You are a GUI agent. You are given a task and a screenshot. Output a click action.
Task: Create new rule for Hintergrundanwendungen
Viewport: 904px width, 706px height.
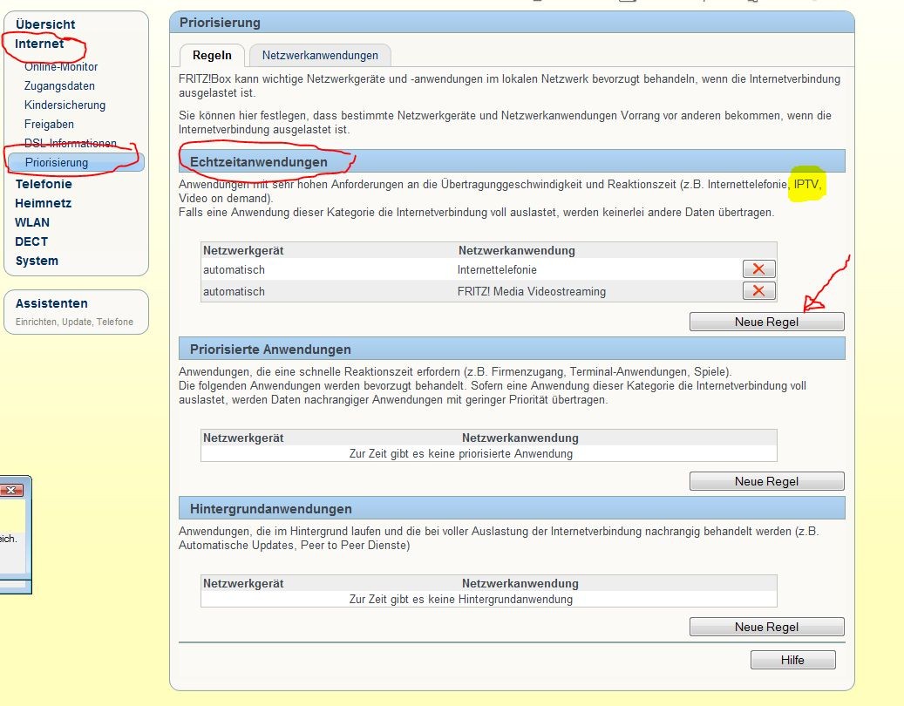[766, 627]
